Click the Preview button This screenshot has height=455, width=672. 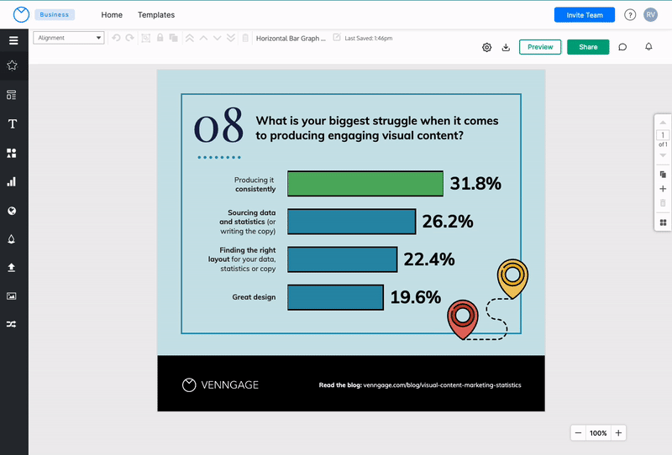pos(540,47)
